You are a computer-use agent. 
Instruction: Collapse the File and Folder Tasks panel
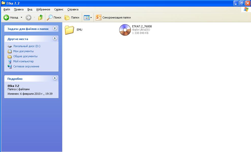click(55, 29)
